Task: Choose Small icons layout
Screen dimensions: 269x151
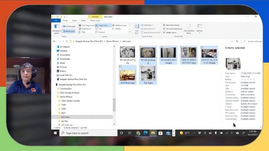Action: tap(85, 29)
